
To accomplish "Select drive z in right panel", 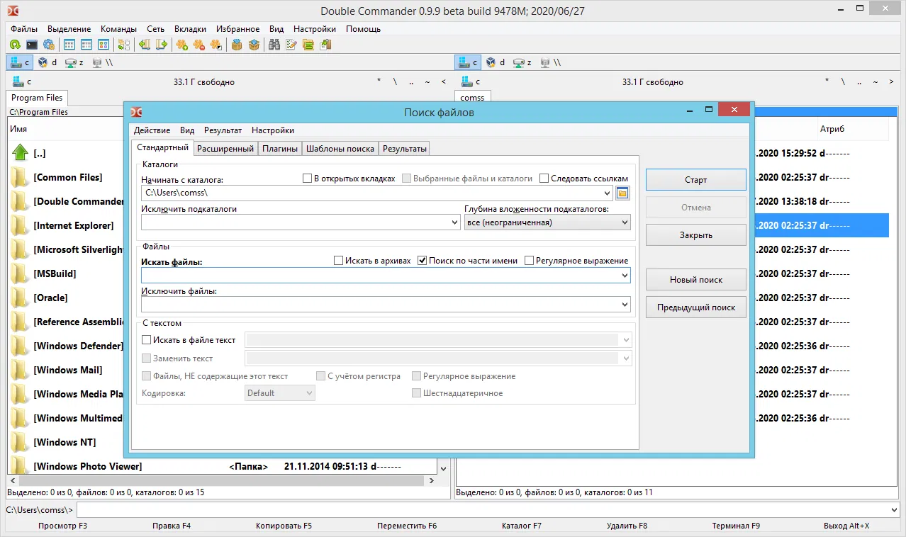I will click(522, 62).
